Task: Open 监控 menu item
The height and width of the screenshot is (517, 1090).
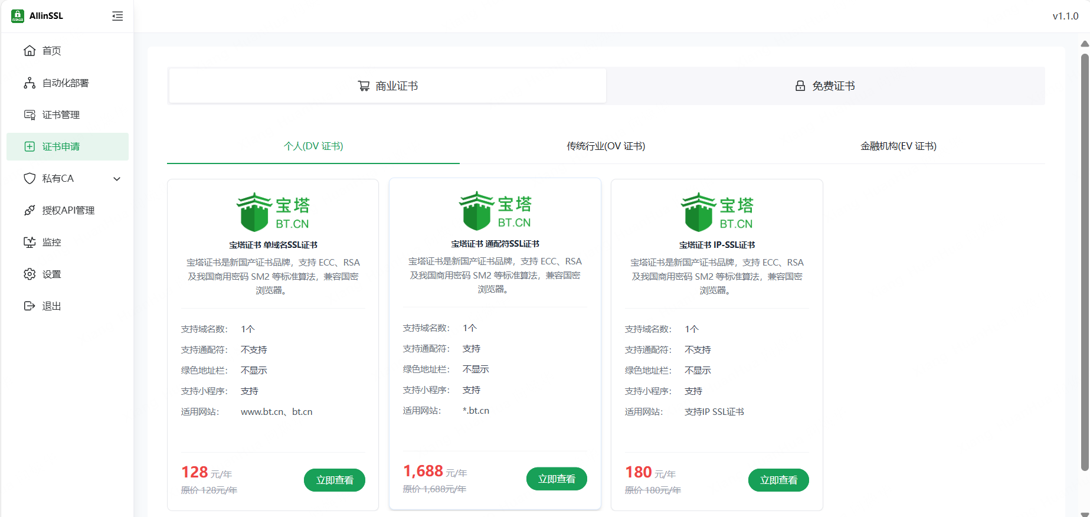Action: pos(67,242)
